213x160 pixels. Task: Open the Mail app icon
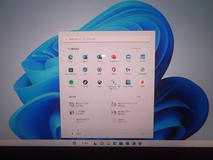point(128,57)
